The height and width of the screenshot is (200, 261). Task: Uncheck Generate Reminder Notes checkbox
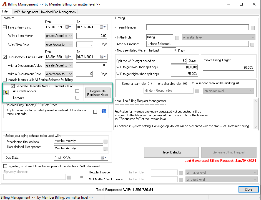[13, 86]
